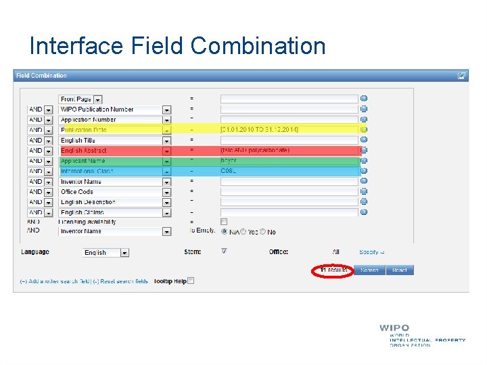Viewport: 487px width, 365px height.
Task: Click help icon for first Inventor Name row
Action: click(x=364, y=181)
